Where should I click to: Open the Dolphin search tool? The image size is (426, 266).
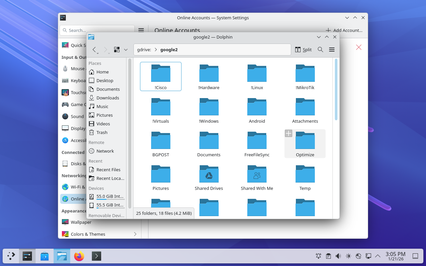[x=320, y=50]
